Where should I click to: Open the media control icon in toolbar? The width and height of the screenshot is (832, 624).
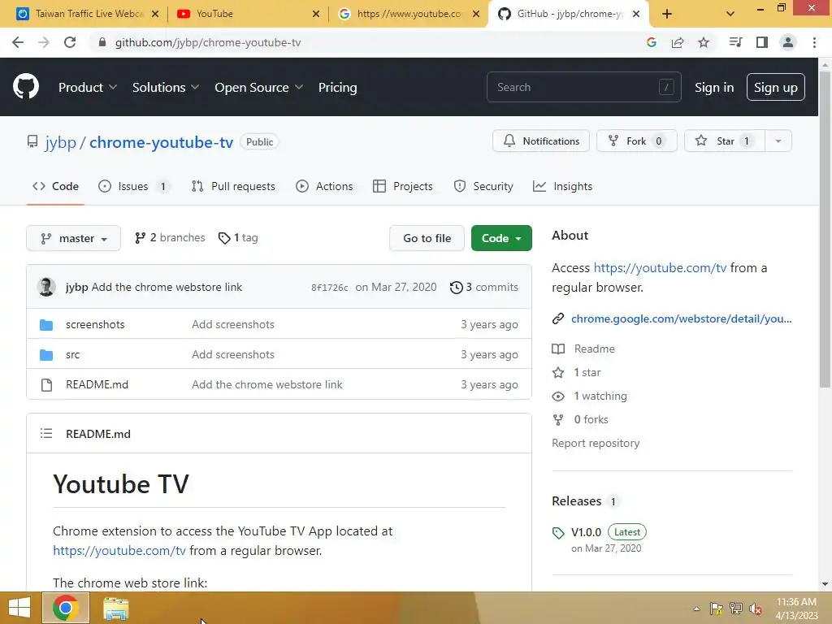[x=735, y=42]
